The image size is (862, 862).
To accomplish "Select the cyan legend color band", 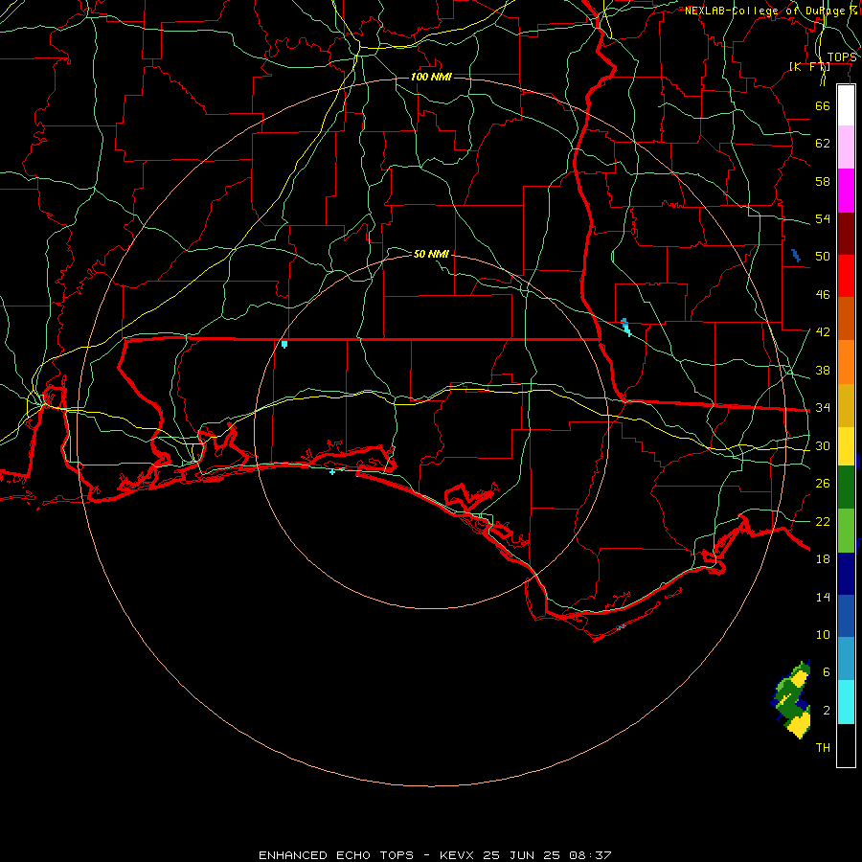I will click(x=846, y=702).
